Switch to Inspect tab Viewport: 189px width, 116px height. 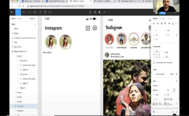[x=170, y=18]
